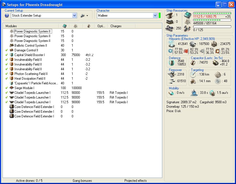236x184 pixels.
Task: Click the targeting range icon showing 138 km
Action: pos(193,74)
